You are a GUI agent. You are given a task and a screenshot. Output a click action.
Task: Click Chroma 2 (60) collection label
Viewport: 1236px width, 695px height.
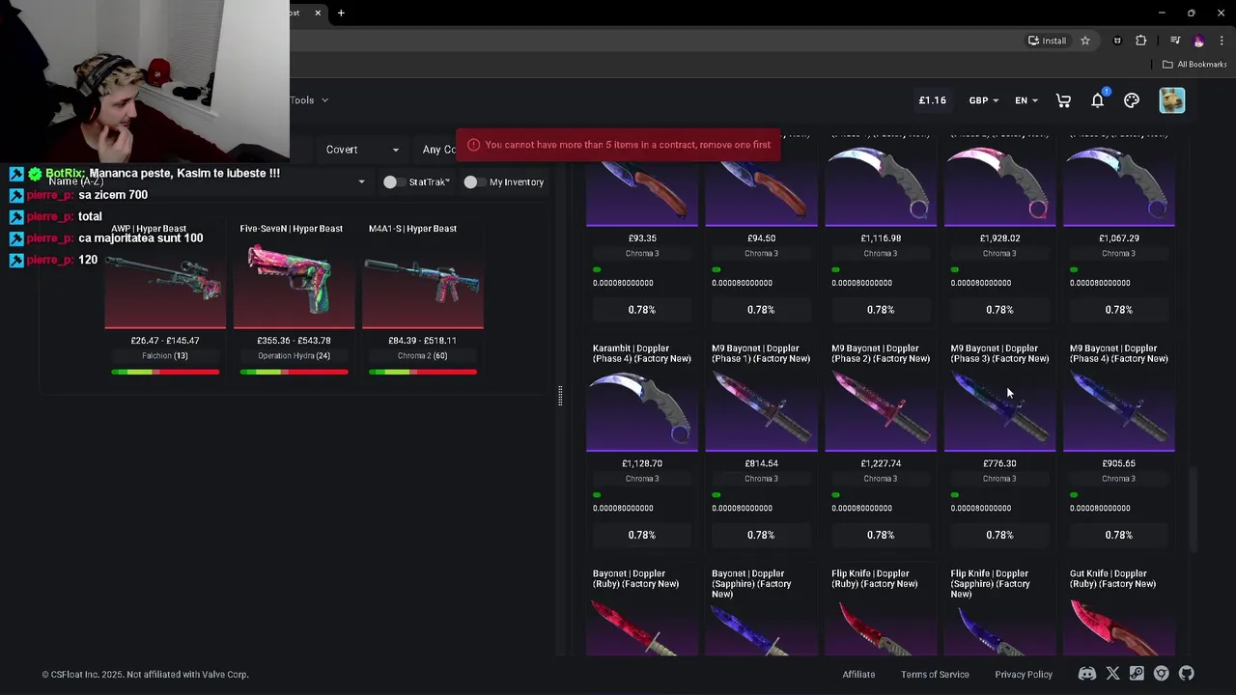[x=422, y=356]
